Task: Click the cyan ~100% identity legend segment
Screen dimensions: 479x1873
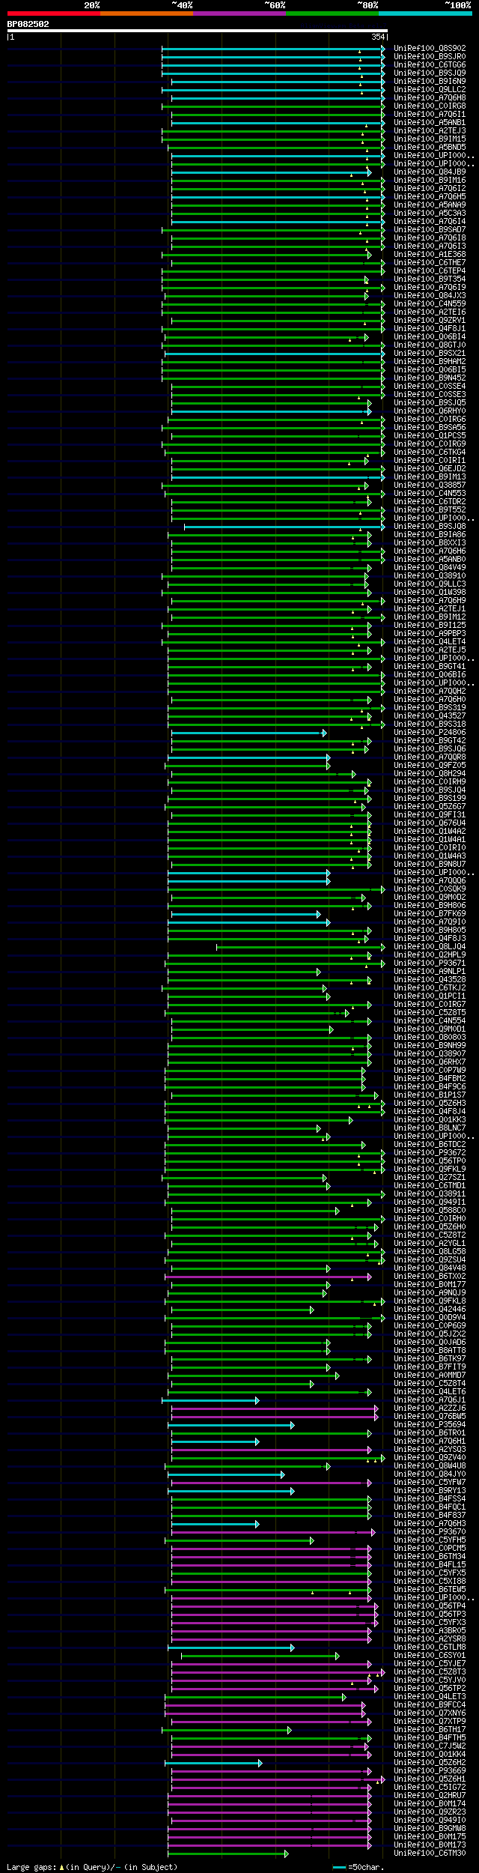Action: coord(425,13)
